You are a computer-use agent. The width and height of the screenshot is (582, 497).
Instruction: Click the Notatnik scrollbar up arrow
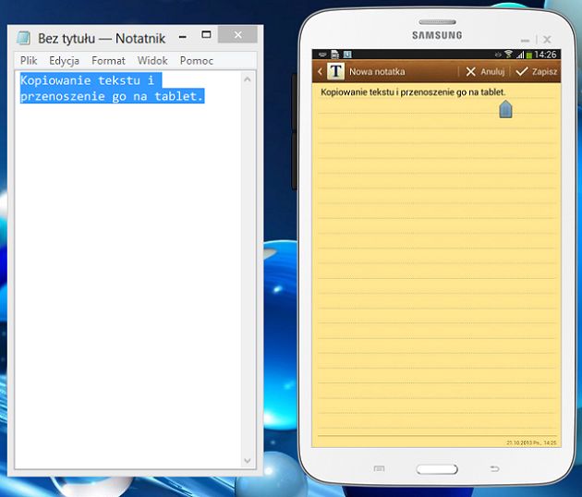click(248, 79)
